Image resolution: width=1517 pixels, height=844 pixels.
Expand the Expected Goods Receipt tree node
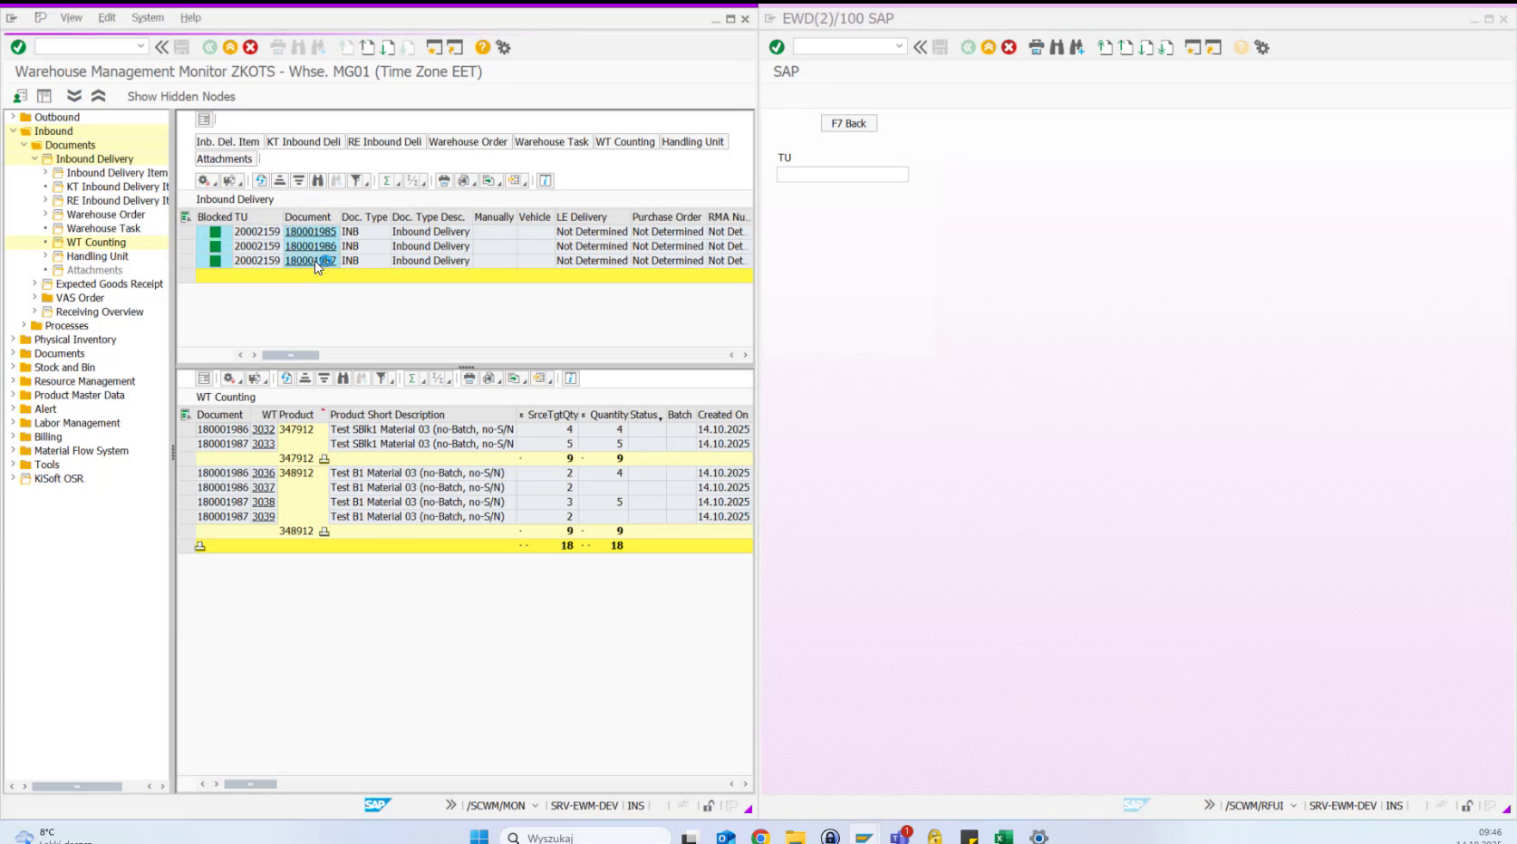pos(34,283)
